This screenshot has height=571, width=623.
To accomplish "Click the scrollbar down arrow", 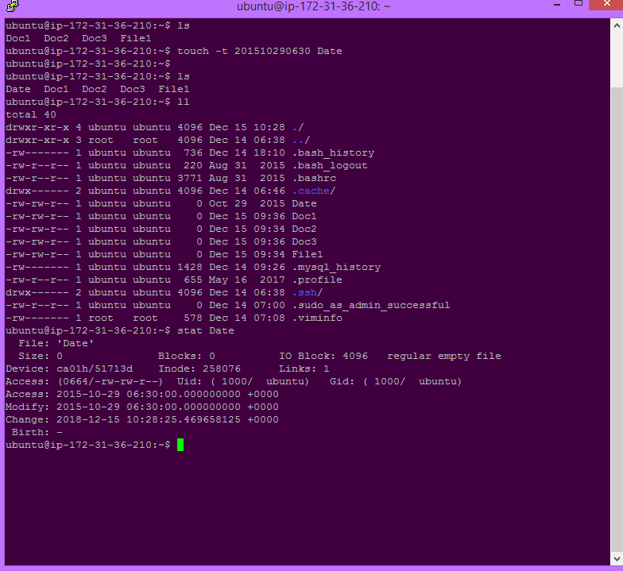I will 617,558.
